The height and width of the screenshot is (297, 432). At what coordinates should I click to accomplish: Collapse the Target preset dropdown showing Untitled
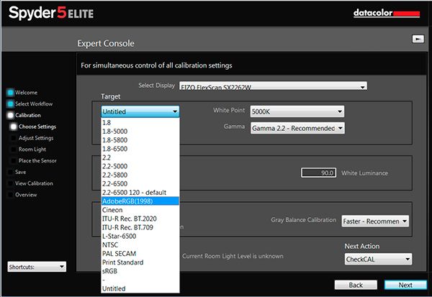140,111
